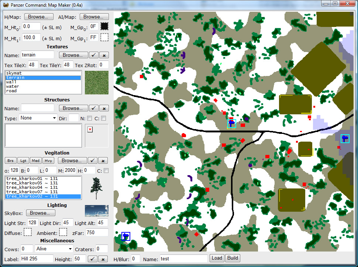Select tree_kharkov02 ~ 131 list row
The width and height of the screenshot is (358, 267).
pos(43,196)
